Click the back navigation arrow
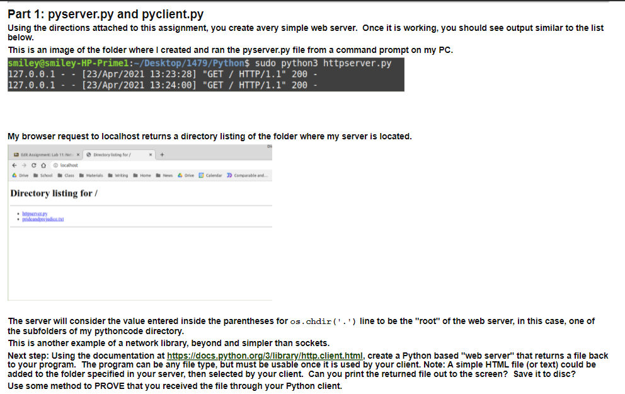The image size is (625, 394). (14, 165)
